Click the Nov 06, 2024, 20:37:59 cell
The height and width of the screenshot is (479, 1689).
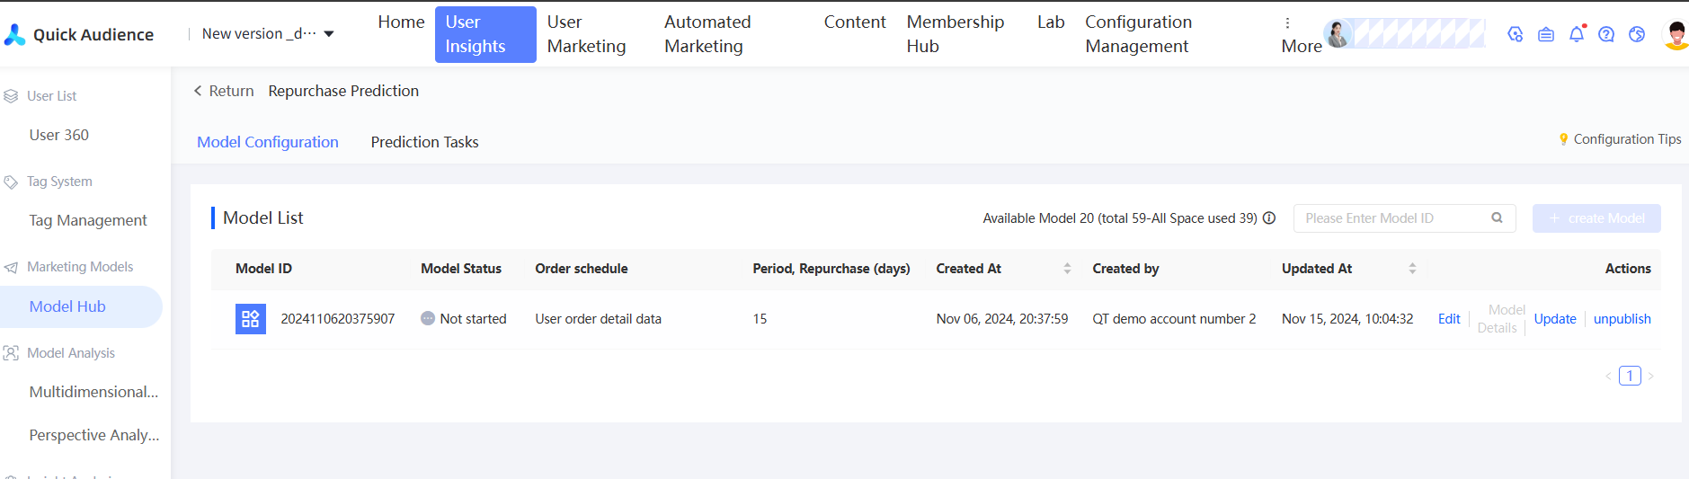click(x=1002, y=319)
